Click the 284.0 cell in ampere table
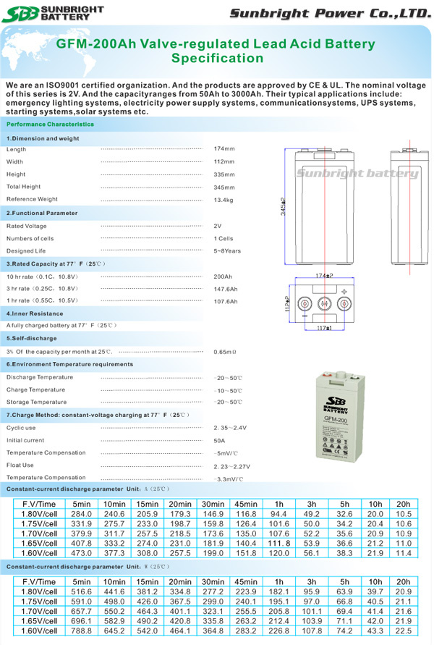 tap(81, 514)
